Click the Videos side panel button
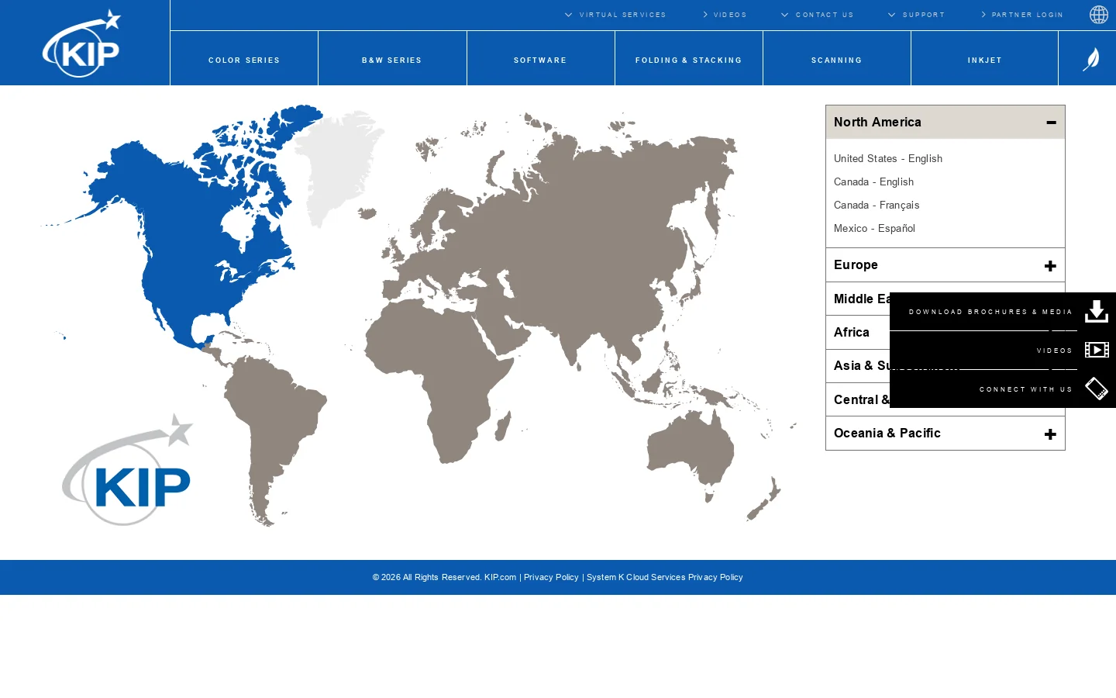This screenshot has height=698, width=1116. click(1055, 351)
